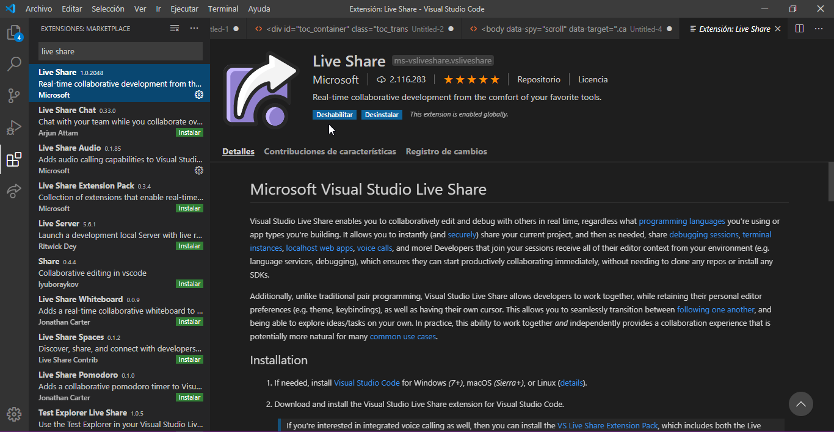Click the Microsoft publisher name in header
Viewport: 834px width, 432px height.
pyautogui.click(x=336, y=79)
